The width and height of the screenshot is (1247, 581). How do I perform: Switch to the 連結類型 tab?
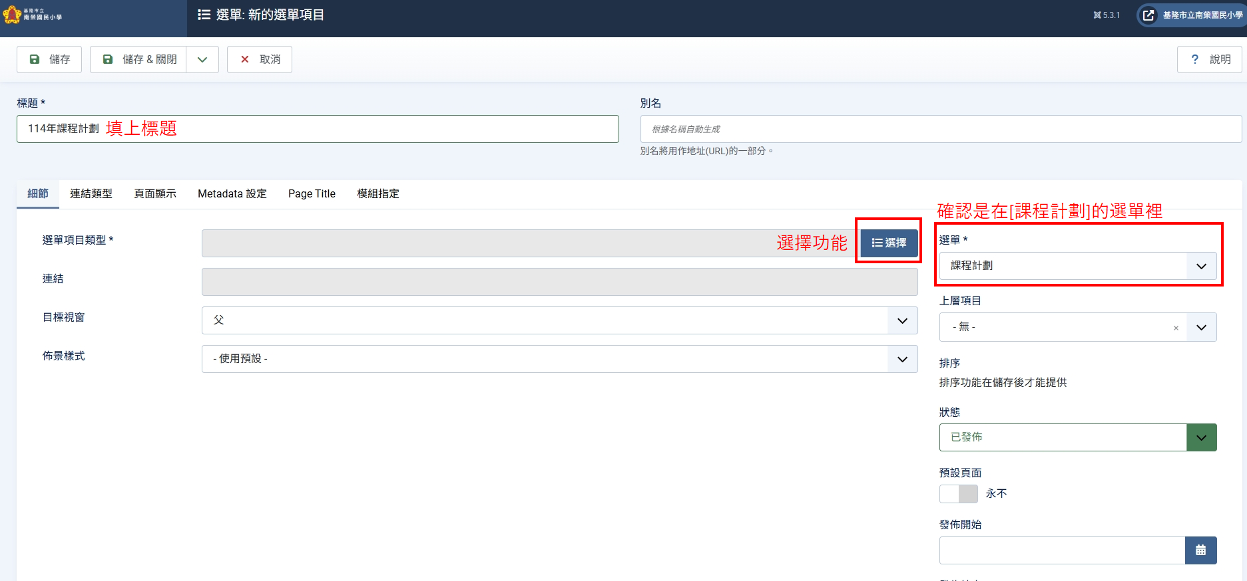(91, 194)
